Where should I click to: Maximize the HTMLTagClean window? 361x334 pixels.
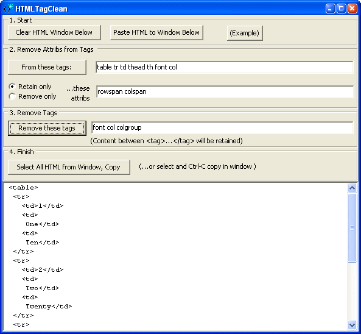click(342, 9)
